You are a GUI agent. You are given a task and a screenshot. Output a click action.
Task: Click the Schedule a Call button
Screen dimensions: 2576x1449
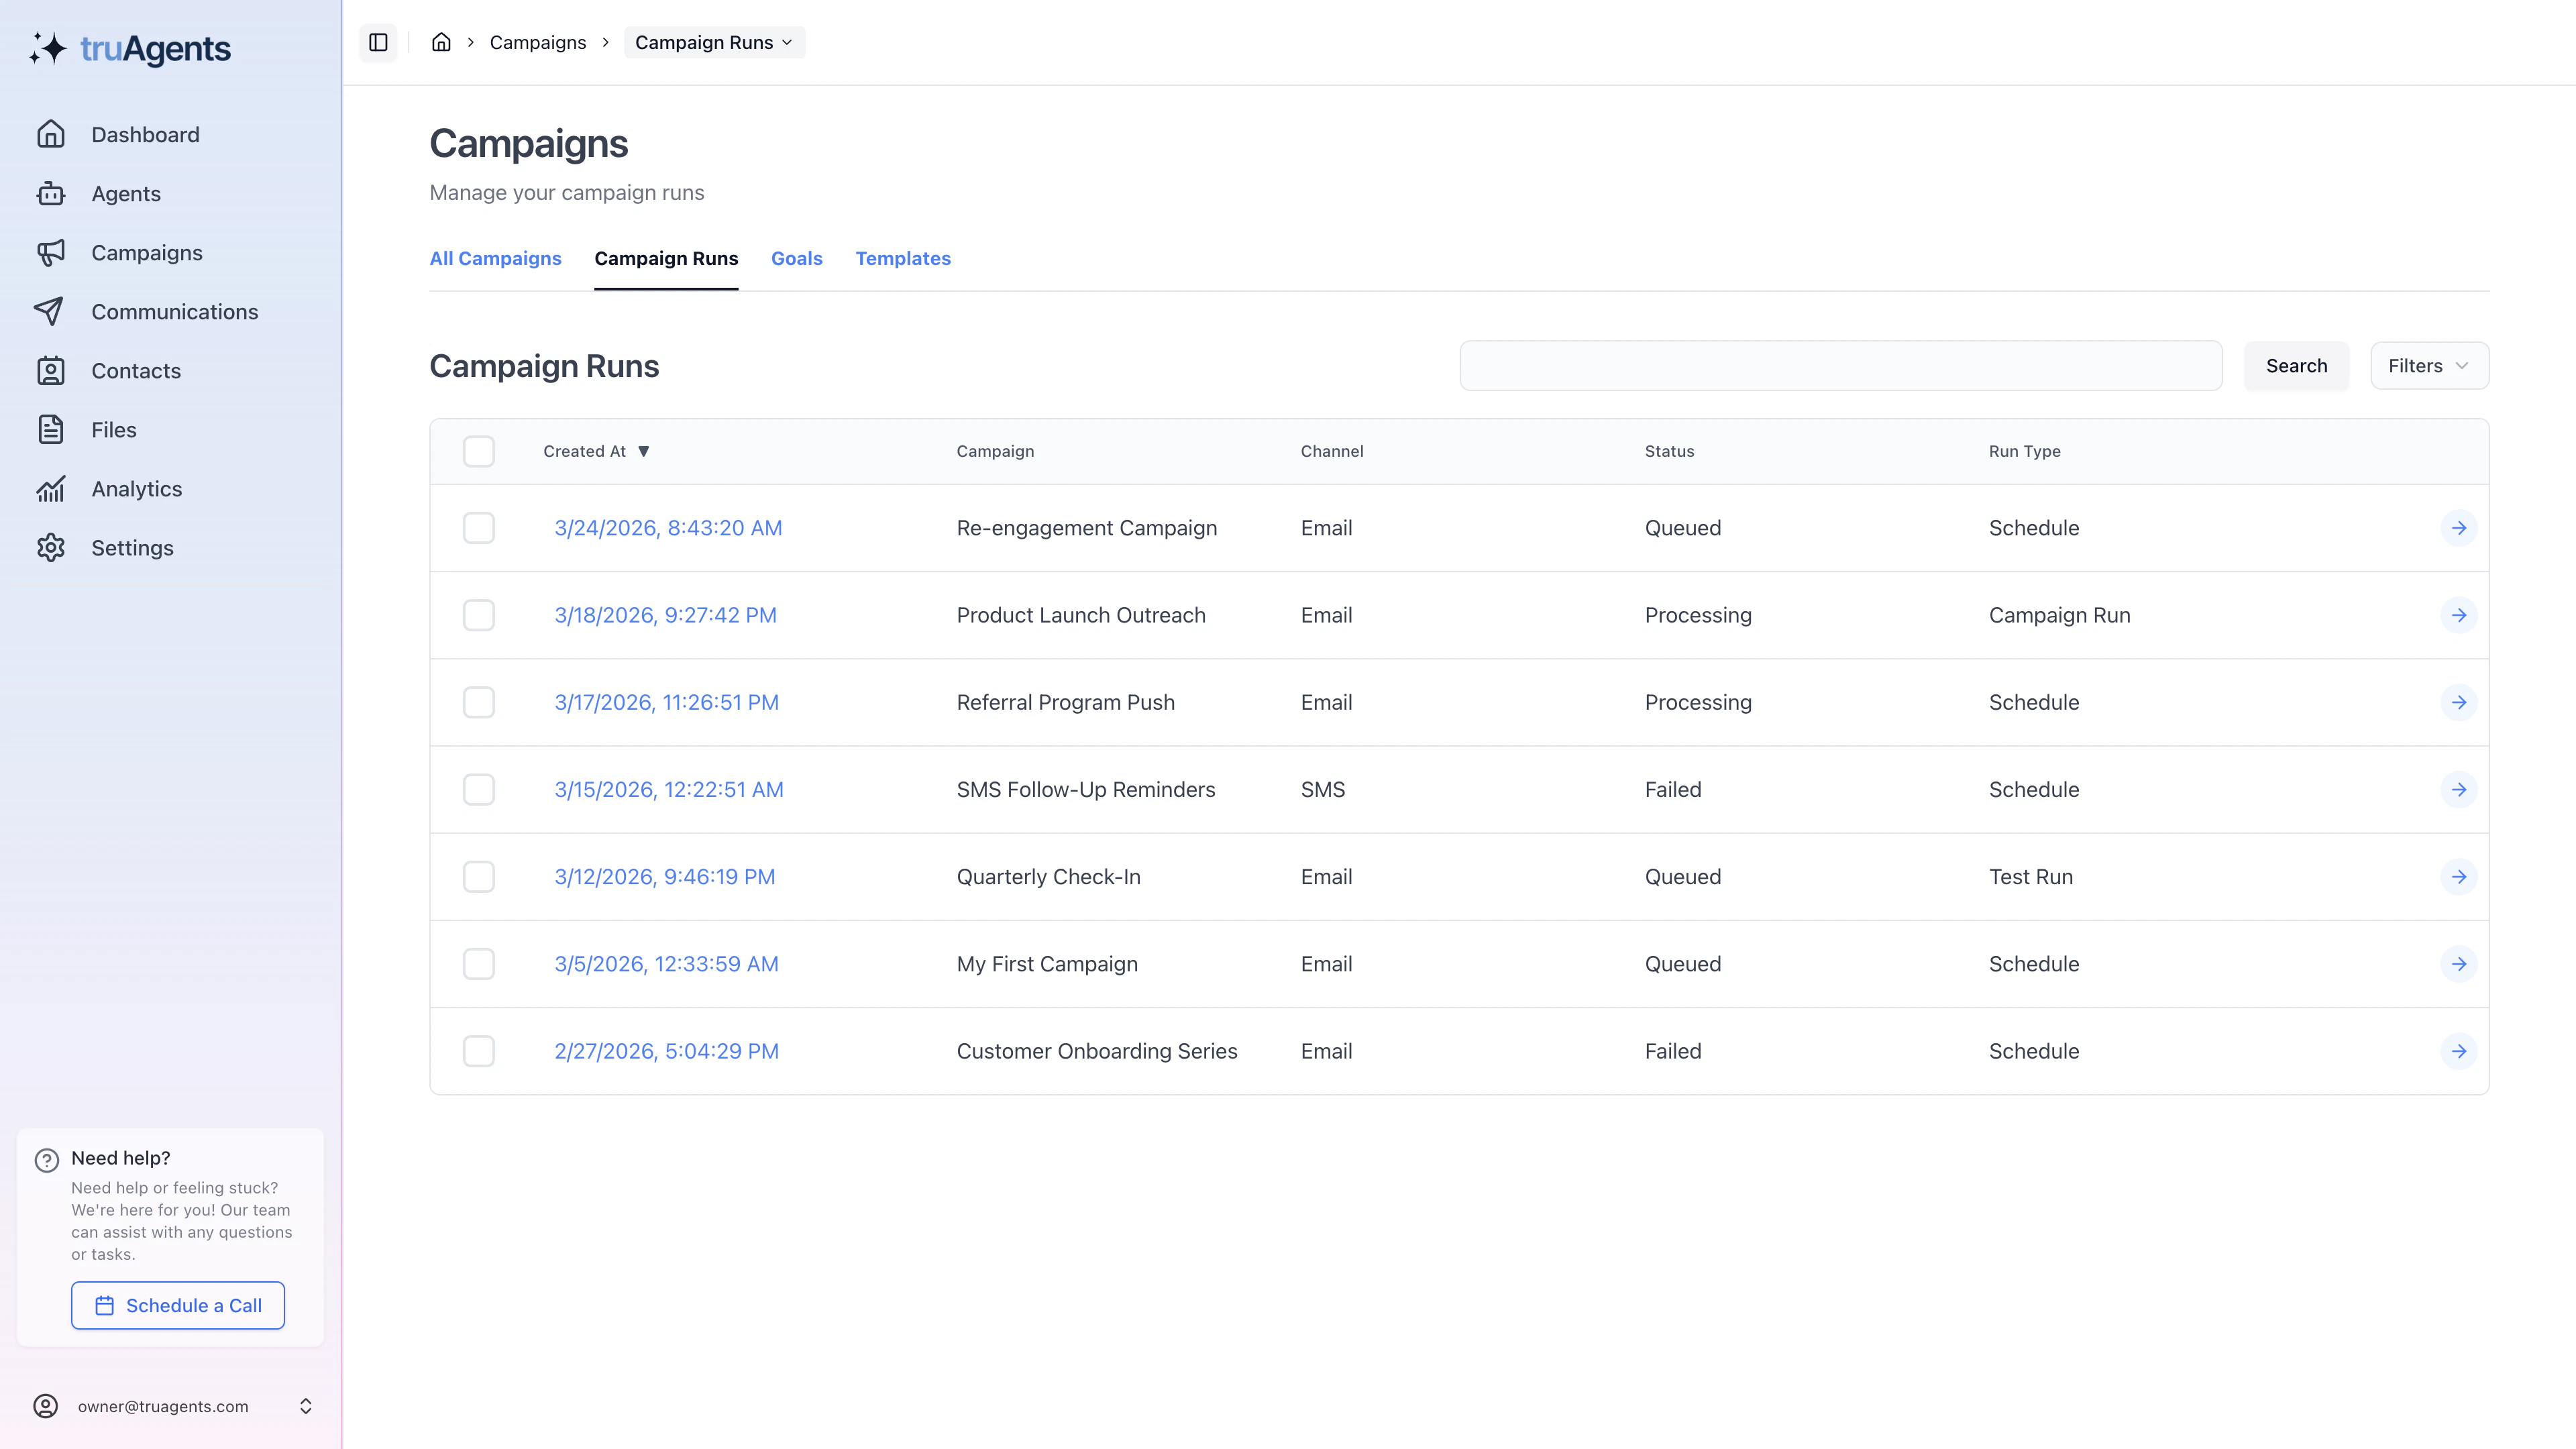[x=177, y=1305]
